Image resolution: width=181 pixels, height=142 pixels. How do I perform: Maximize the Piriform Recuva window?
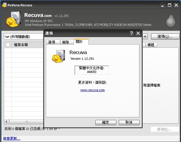pos(170,5)
